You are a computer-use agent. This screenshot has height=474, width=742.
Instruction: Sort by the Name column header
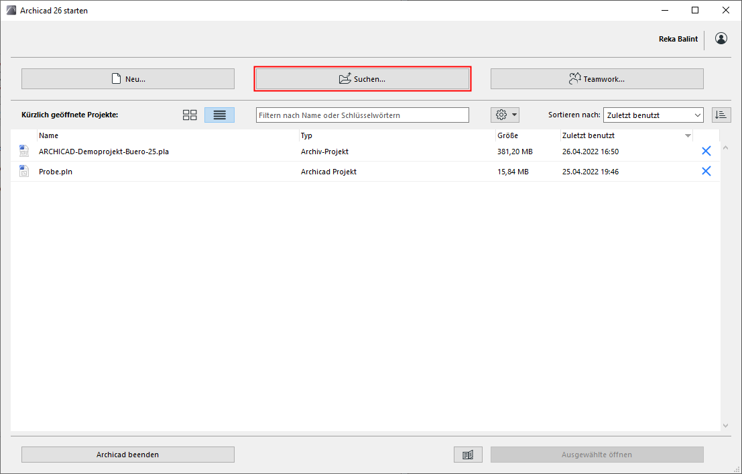pyautogui.click(x=168, y=135)
